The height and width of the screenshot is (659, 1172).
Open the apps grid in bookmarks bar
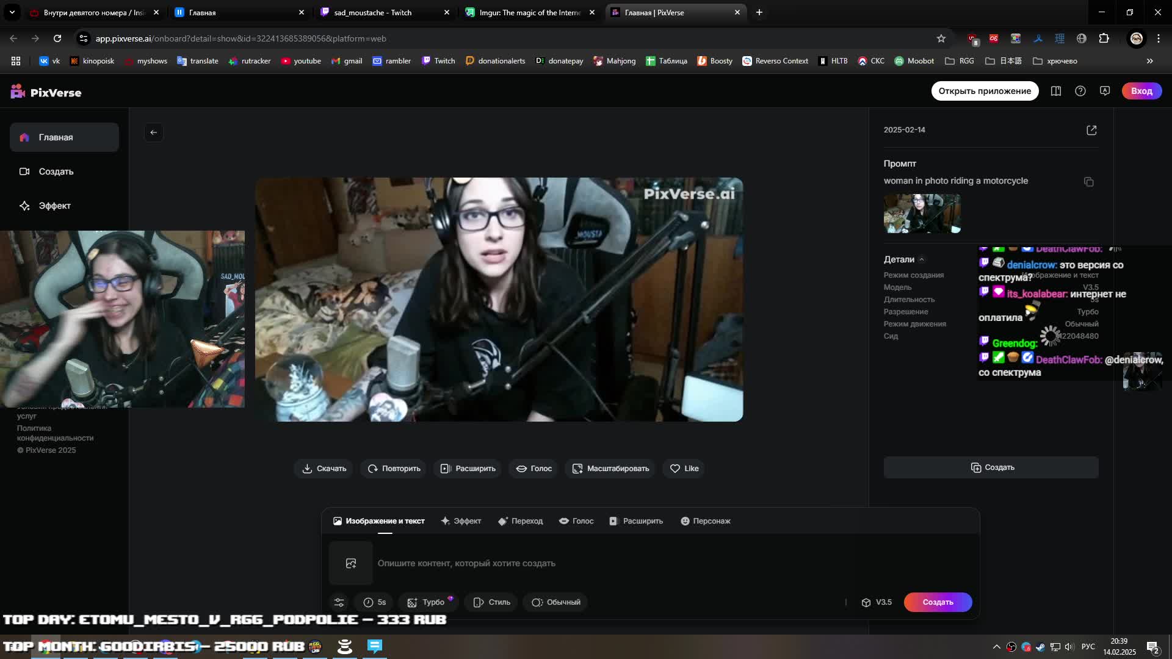(x=16, y=61)
